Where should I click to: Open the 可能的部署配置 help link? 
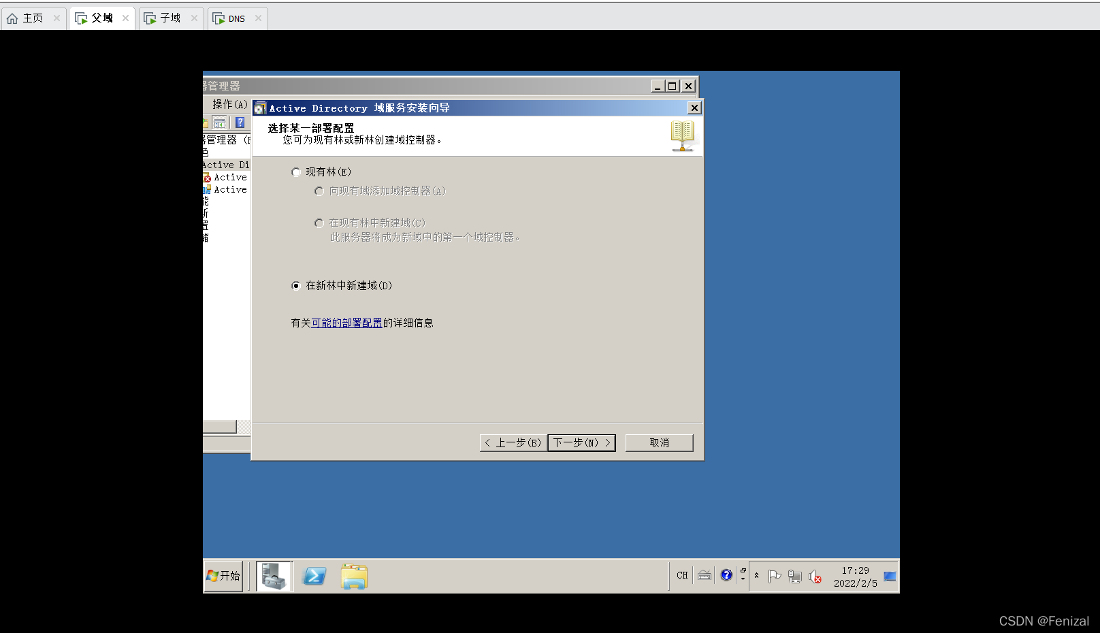pos(346,323)
